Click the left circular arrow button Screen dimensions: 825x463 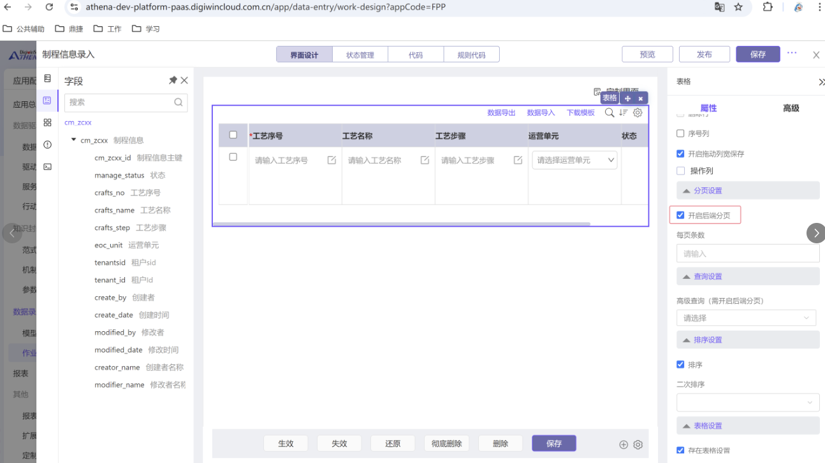coord(11,233)
